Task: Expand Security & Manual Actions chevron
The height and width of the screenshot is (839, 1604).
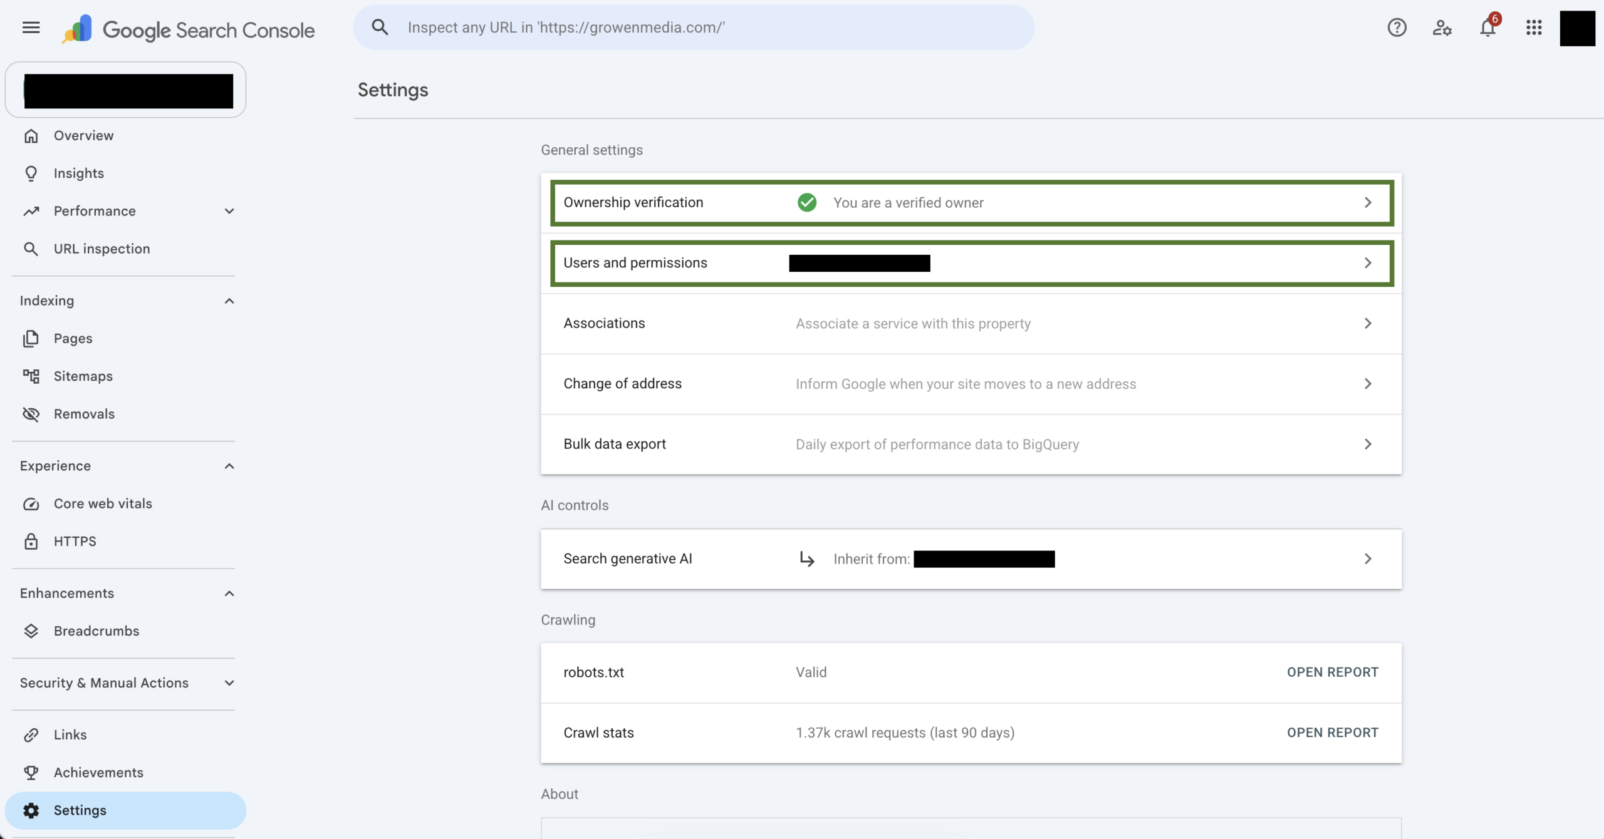Action: (x=229, y=683)
